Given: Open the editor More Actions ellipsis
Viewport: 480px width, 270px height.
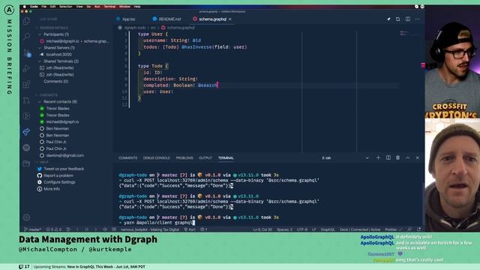Looking at the screenshot, I should pyautogui.click(x=417, y=19).
